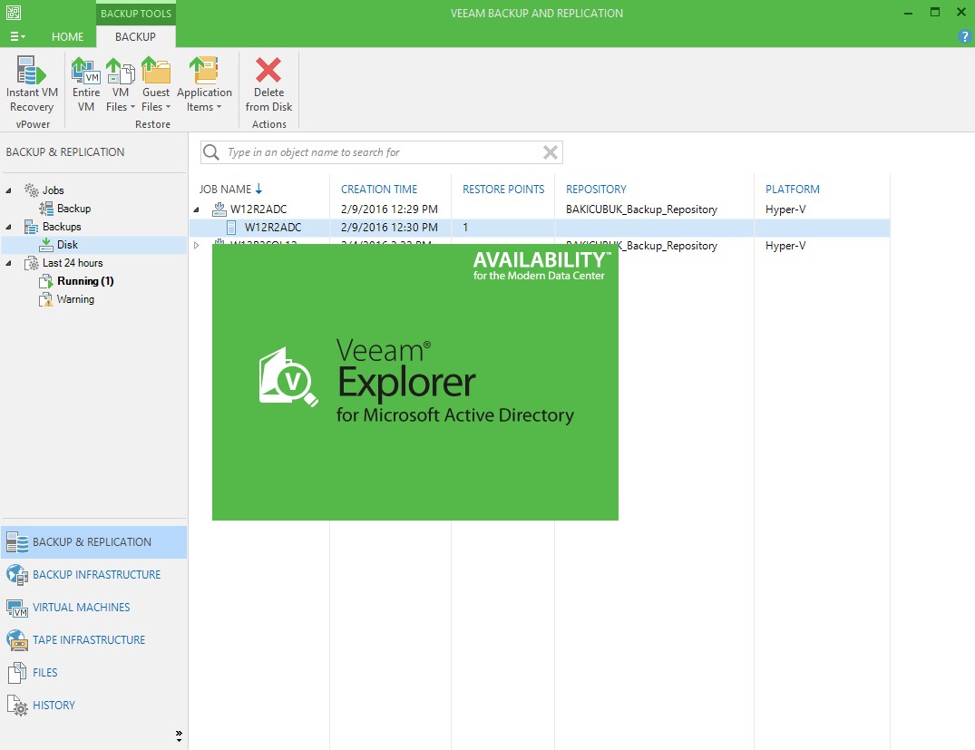Viewport: 975px width, 750px height.
Task: Select the Last 24 hours icon
Action: 31,263
